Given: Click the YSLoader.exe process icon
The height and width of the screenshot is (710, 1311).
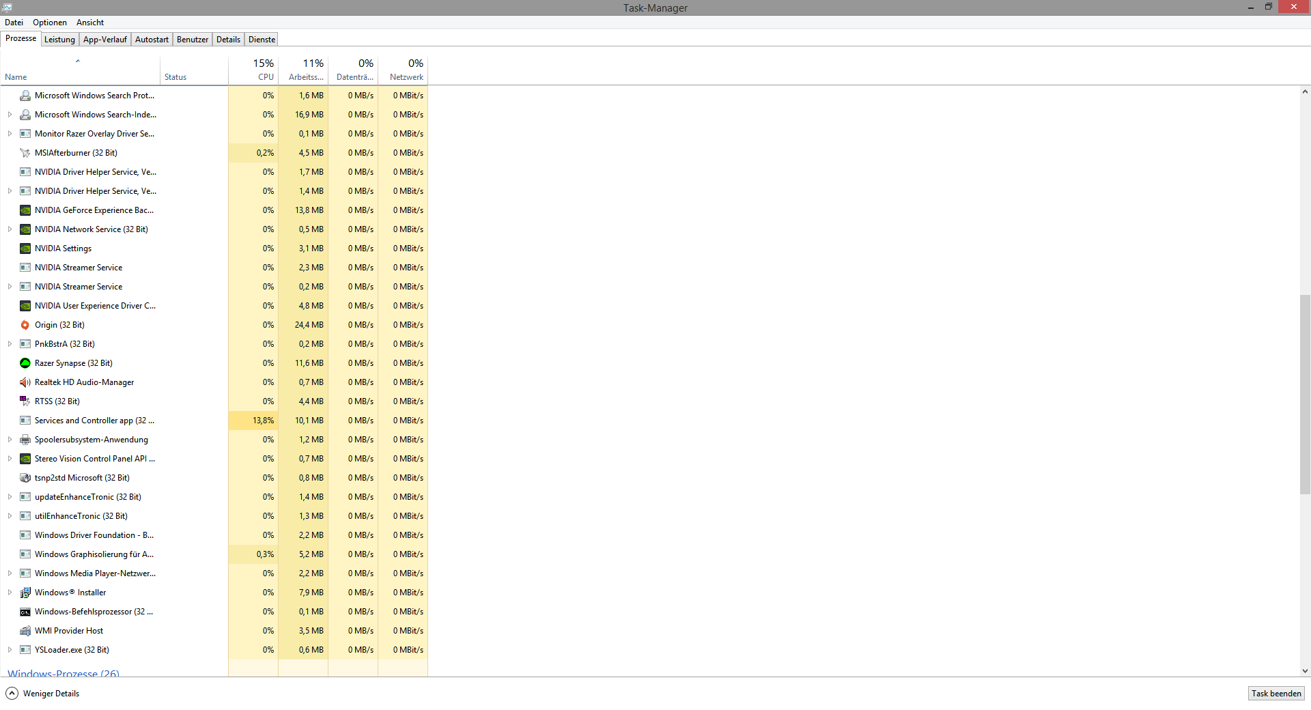Looking at the screenshot, I should tap(25, 650).
